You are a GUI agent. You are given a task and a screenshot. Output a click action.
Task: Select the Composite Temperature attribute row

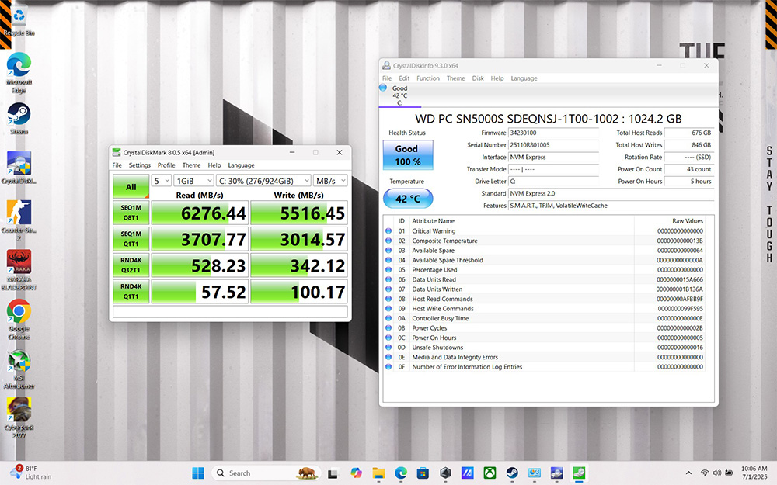(545, 241)
